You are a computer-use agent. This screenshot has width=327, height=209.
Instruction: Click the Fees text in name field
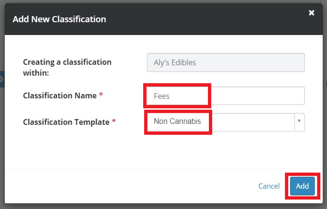point(162,96)
